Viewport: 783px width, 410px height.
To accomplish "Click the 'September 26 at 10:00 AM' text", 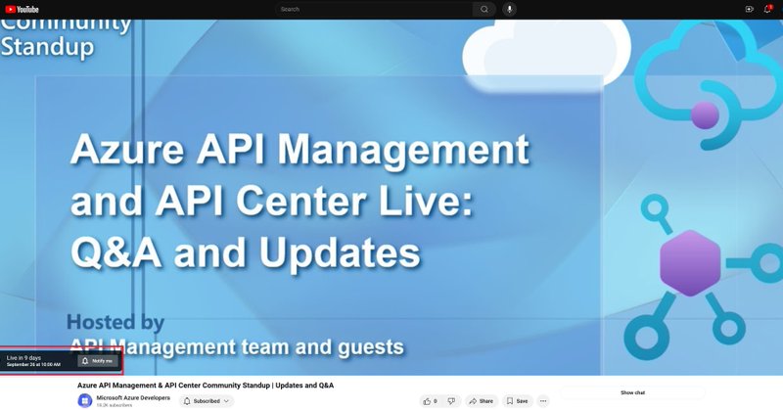I will tap(33, 365).
